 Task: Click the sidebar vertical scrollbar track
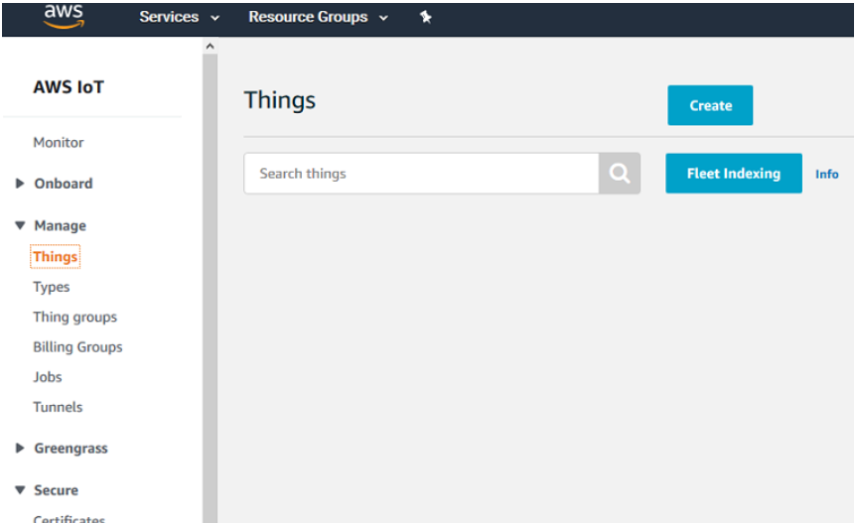(x=210, y=288)
